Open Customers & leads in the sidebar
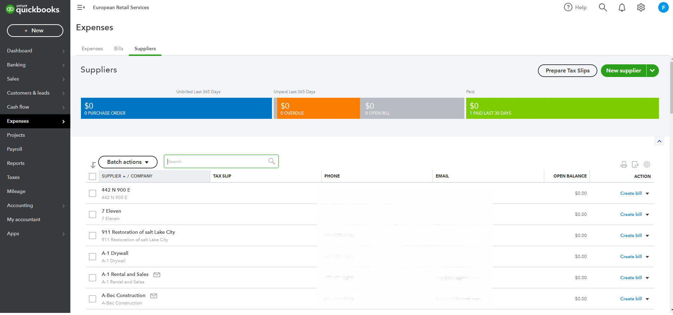 pos(35,93)
